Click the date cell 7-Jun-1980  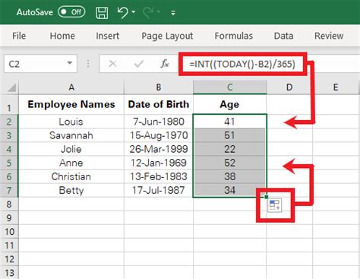point(159,122)
